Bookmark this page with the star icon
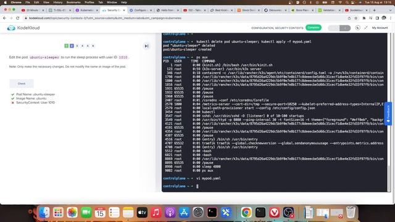Screen dimensions: 395x222 (x=355, y=18)
